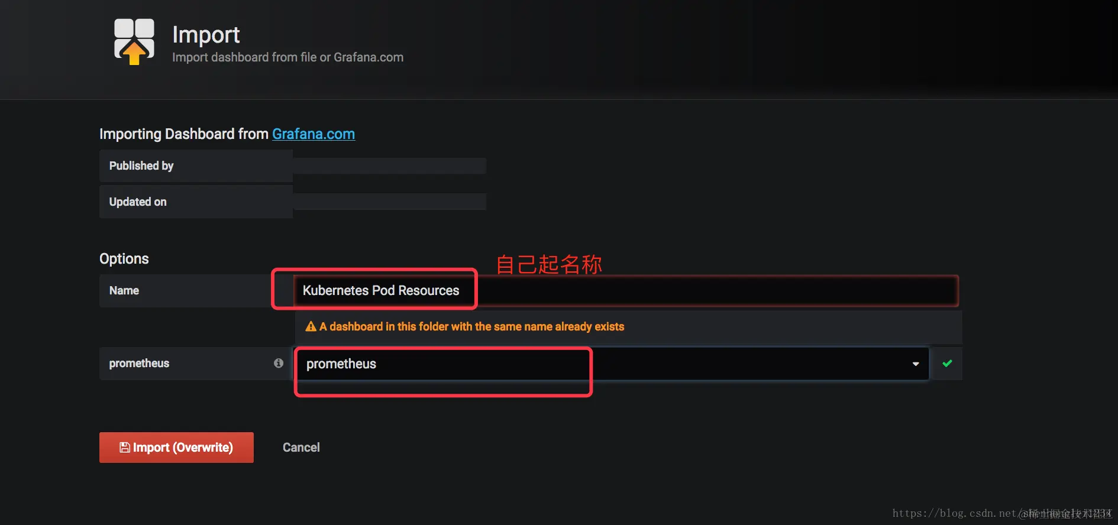Click the Import page heading

pos(206,35)
